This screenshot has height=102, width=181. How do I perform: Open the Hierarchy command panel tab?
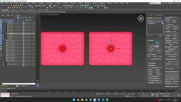(x=154, y=15)
